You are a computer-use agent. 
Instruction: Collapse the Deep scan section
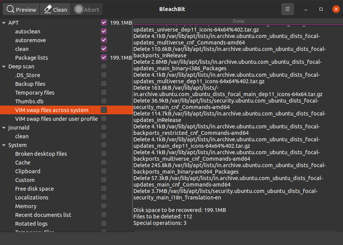coord(4,66)
